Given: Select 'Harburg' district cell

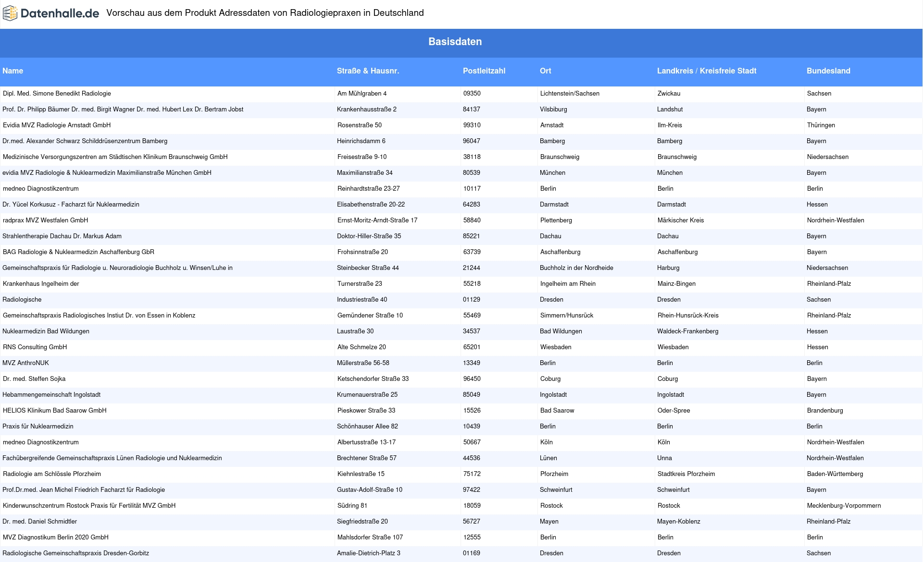Looking at the screenshot, I should pyautogui.click(x=668, y=268).
